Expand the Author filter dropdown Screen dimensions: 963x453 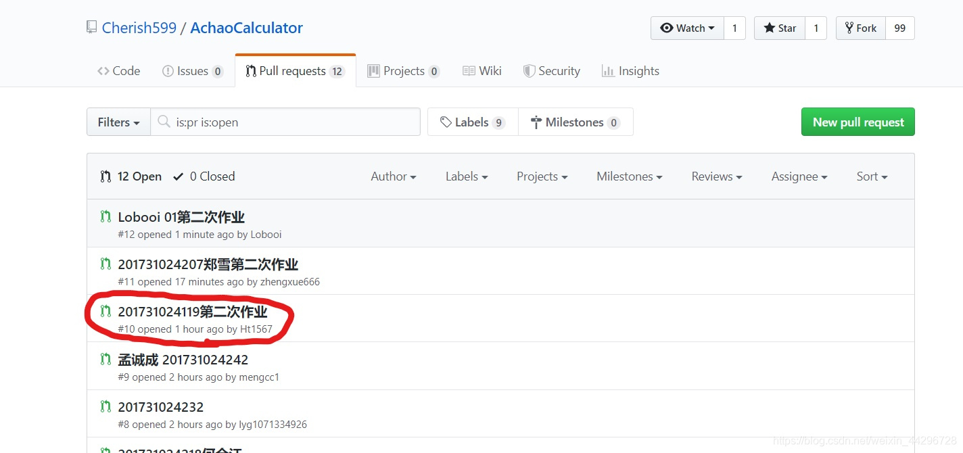click(394, 176)
